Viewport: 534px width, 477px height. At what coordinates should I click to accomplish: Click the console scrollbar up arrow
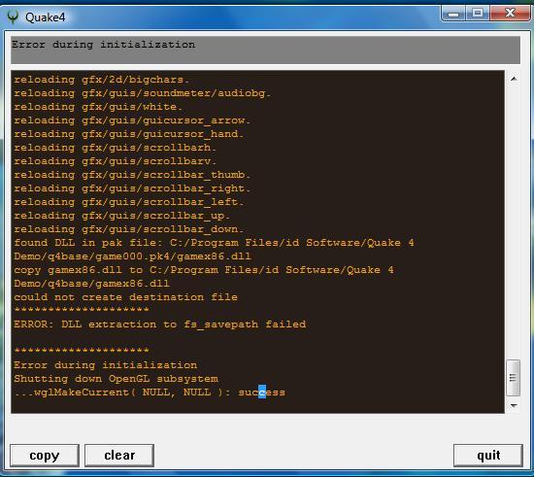(x=514, y=80)
